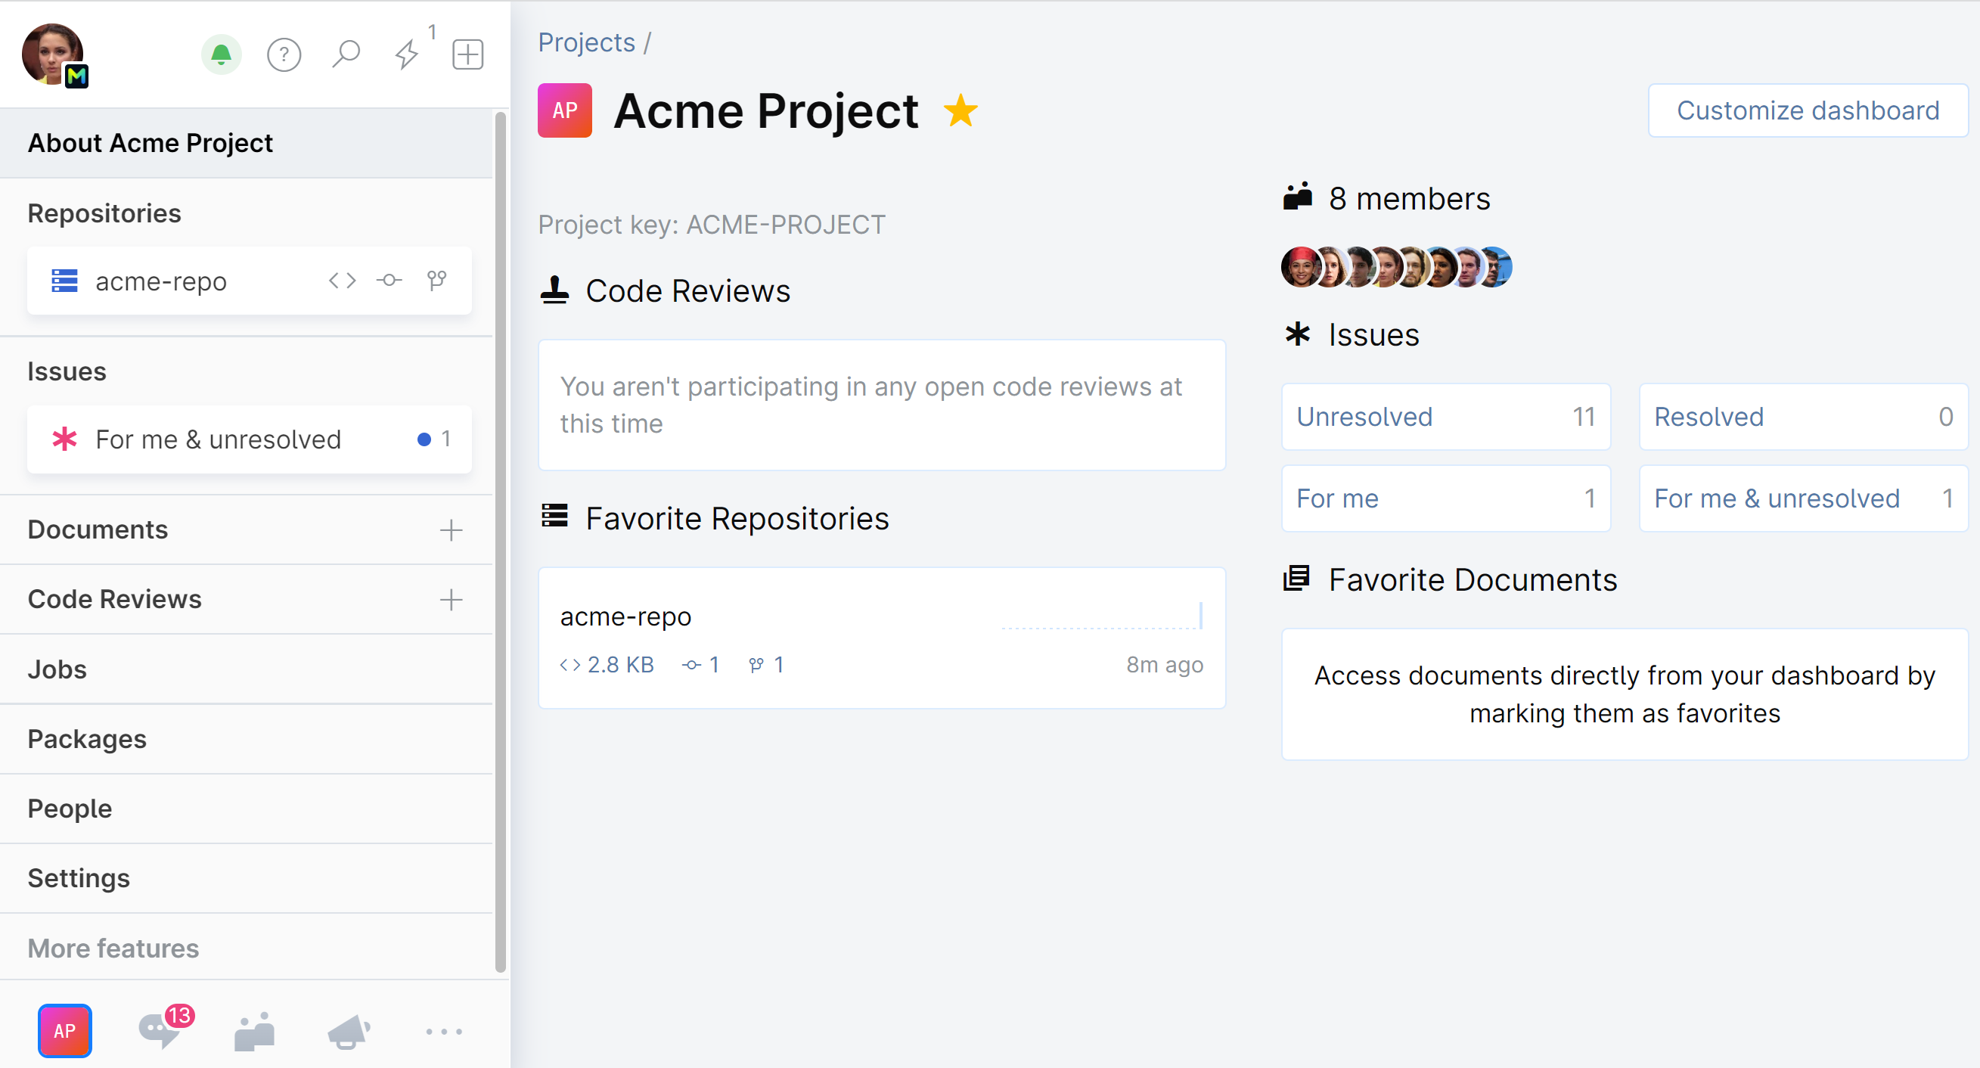
Task: Open acme-repo commits icon in sidebar
Action: click(x=389, y=281)
